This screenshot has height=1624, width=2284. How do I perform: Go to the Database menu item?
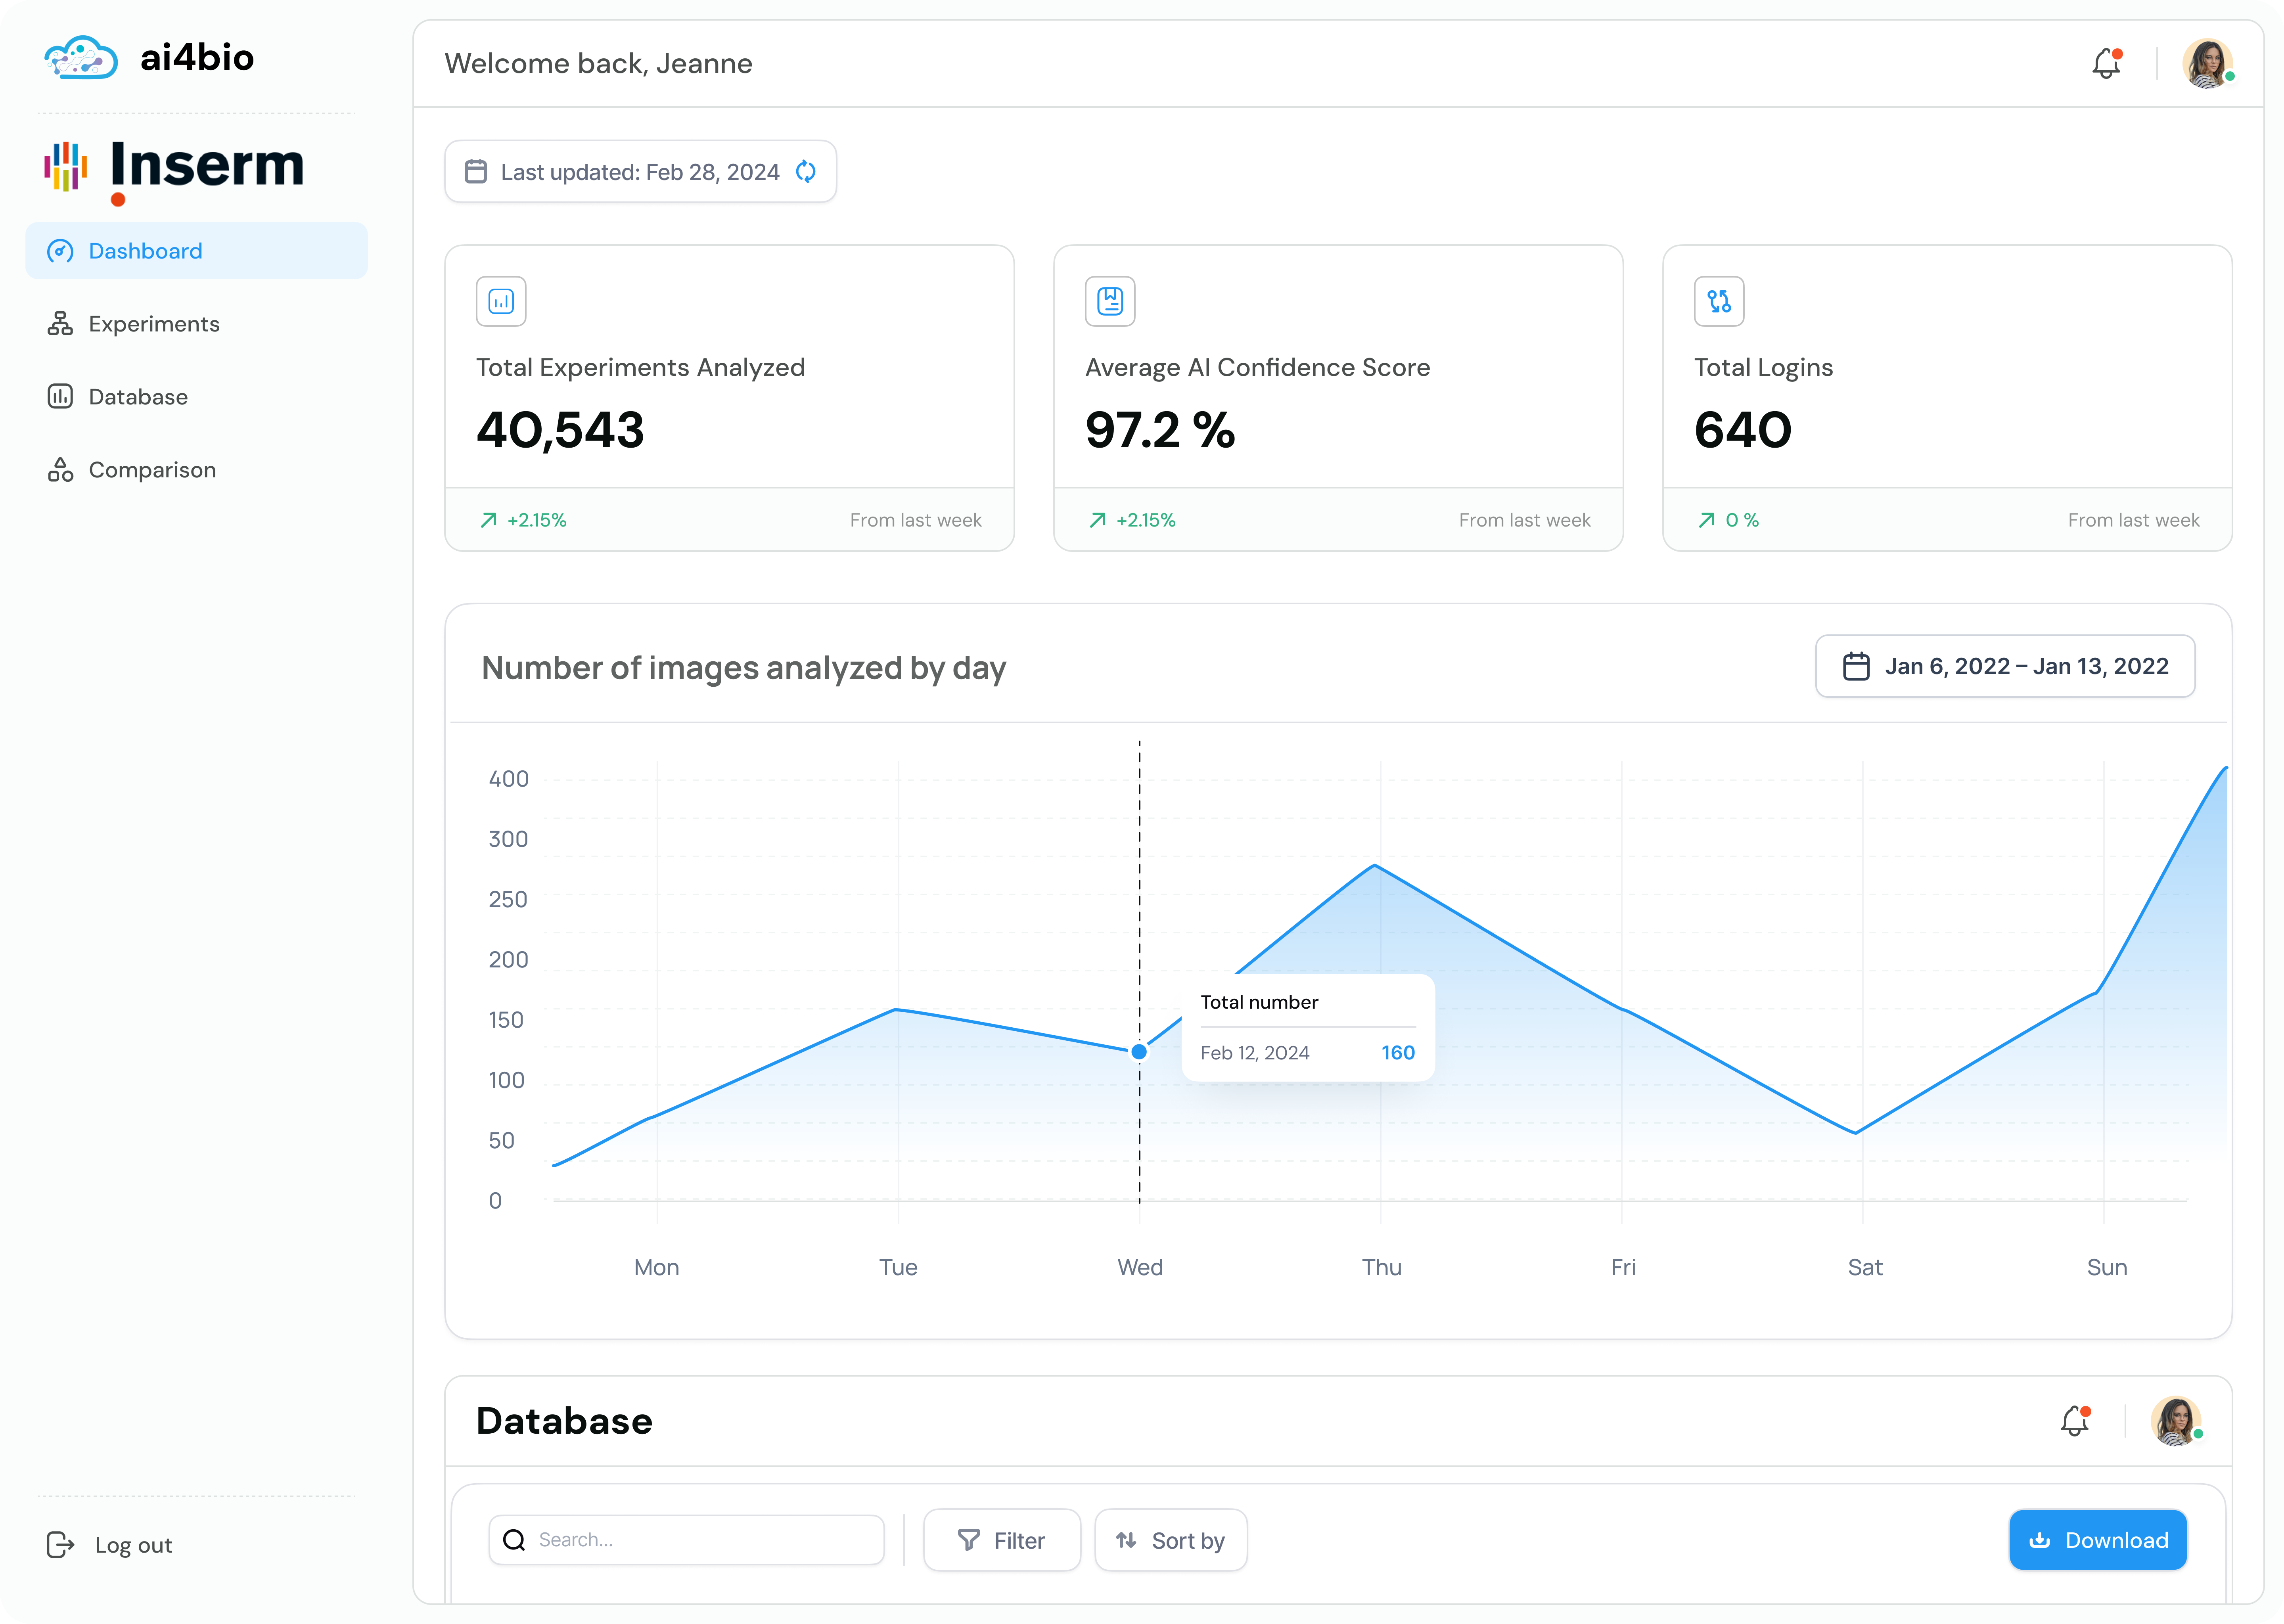tap(196, 397)
